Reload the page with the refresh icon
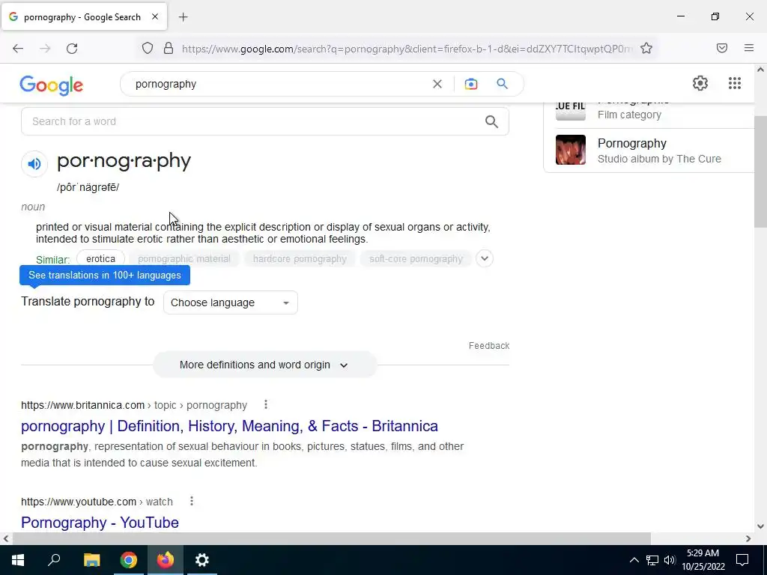 [x=72, y=49]
